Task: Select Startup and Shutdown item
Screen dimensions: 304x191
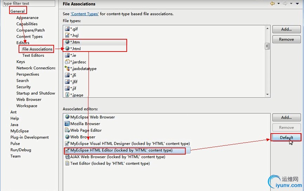Action: click(36, 93)
